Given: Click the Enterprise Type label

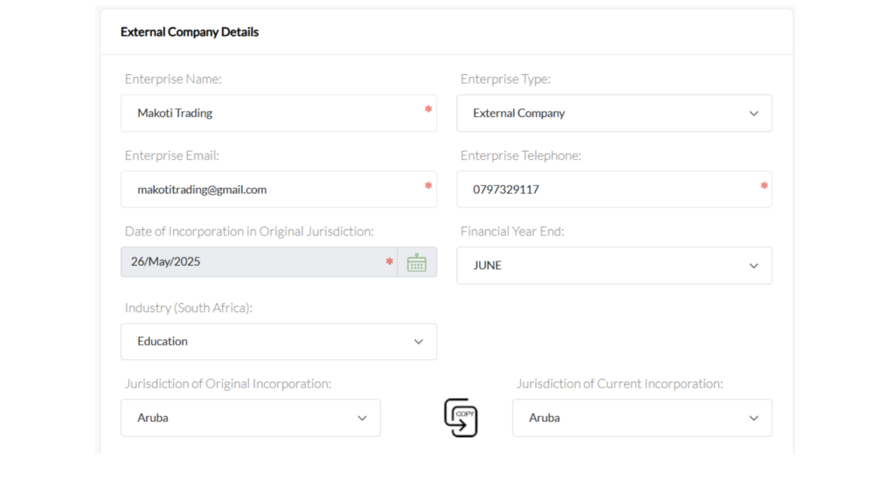Looking at the screenshot, I should (x=505, y=79).
